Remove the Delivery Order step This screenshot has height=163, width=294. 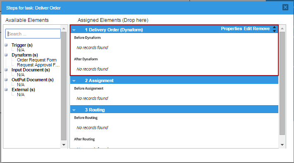coord(261,28)
